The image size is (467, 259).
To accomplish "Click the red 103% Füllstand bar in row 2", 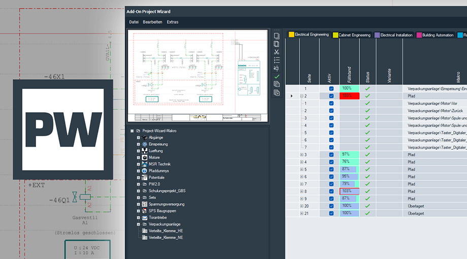I will click(349, 96).
